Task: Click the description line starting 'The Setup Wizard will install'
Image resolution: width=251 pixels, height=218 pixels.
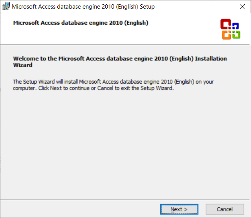Action: (x=113, y=82)
